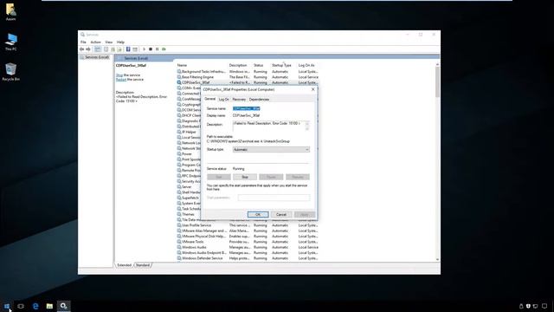This screenshot has width=554, height=312.
Task: Switch to the Extended view tab
Action: pyautogui.click(x=124, y=265)
